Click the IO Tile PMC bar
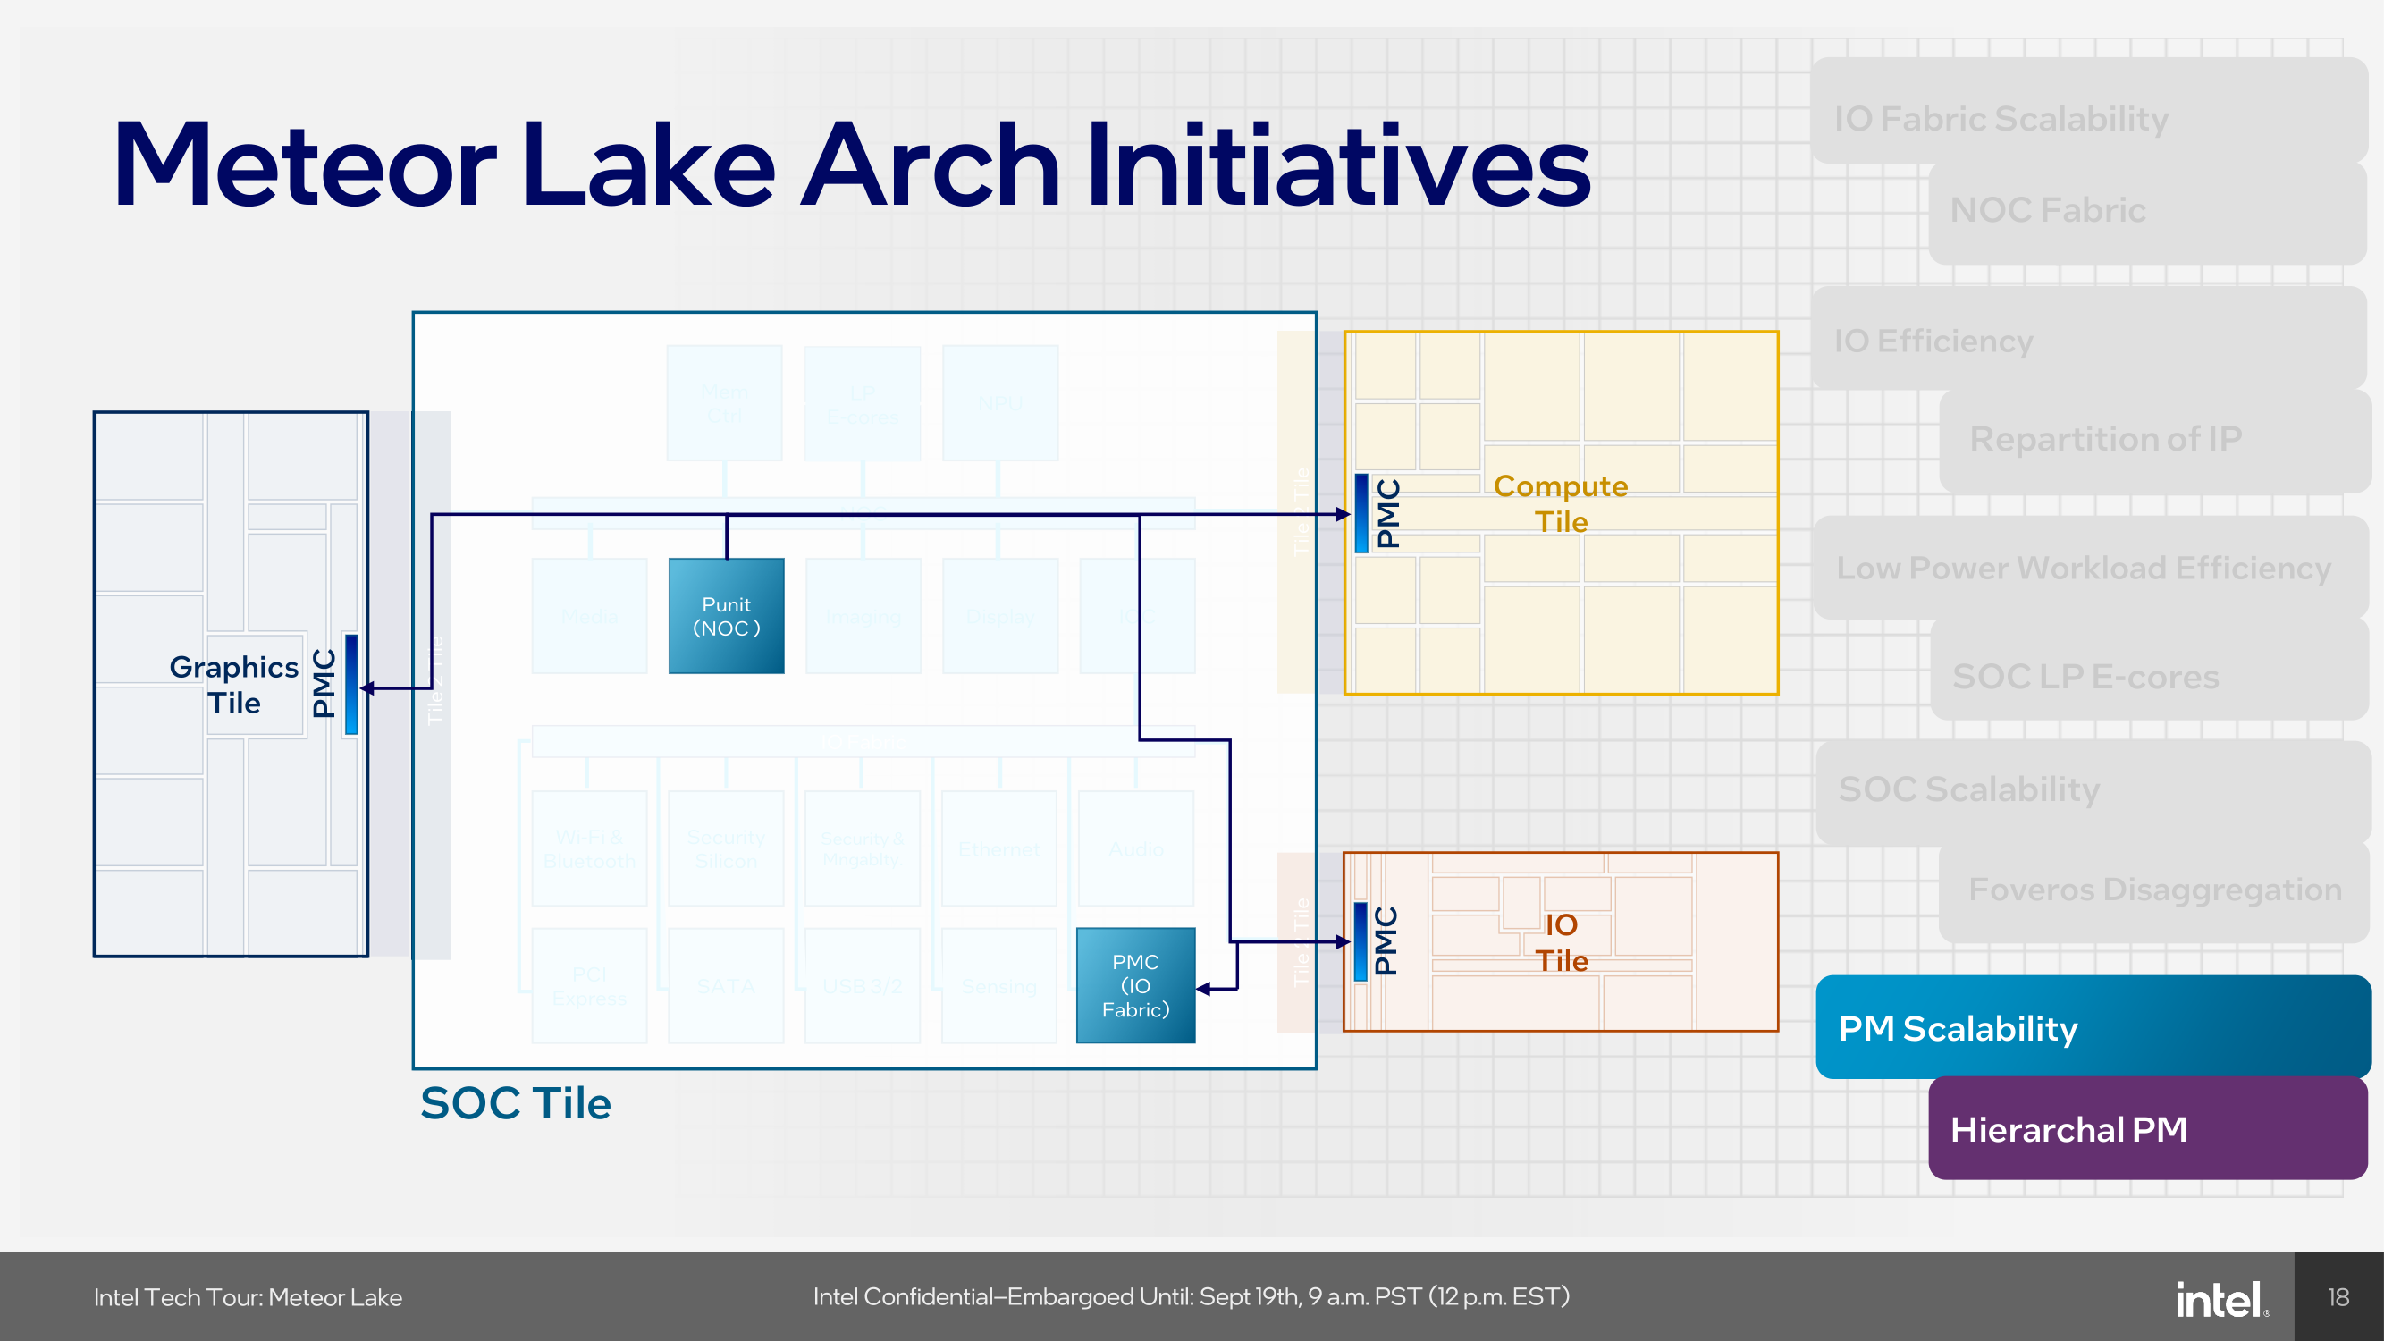The width and height of the screenshot is (2384, 1341). (1360, 941)
